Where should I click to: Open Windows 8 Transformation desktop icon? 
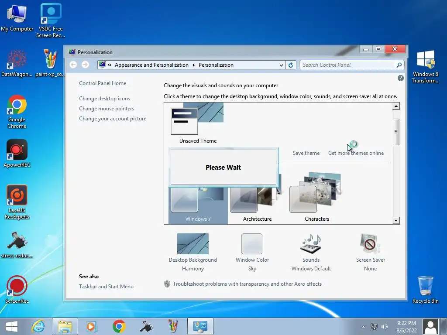[x=425, y=67]
